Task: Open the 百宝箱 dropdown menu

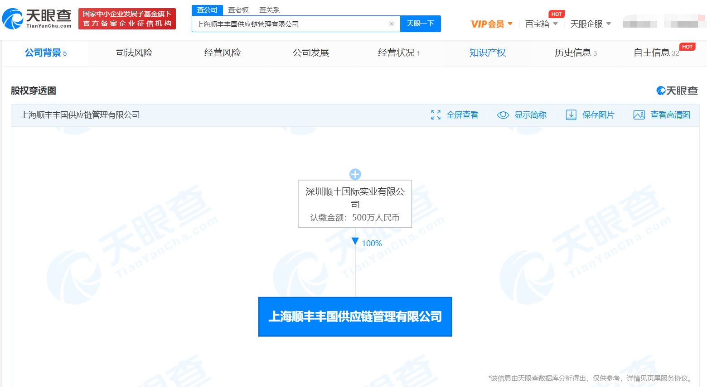Action: (x=541, y=24)
